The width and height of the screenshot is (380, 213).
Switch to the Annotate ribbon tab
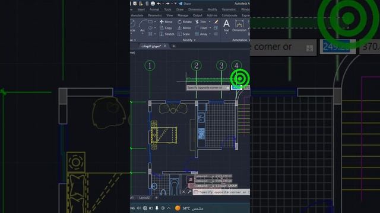pos(137,15)
